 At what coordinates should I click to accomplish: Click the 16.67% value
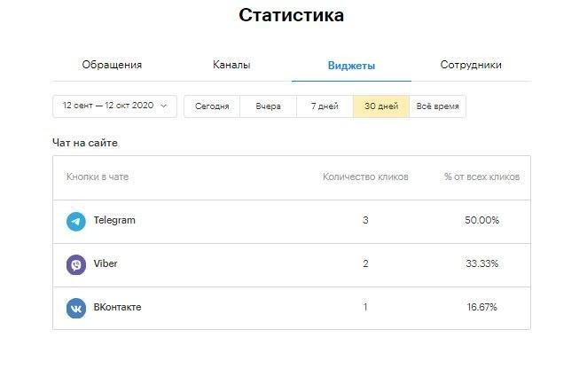coord(481,307)
